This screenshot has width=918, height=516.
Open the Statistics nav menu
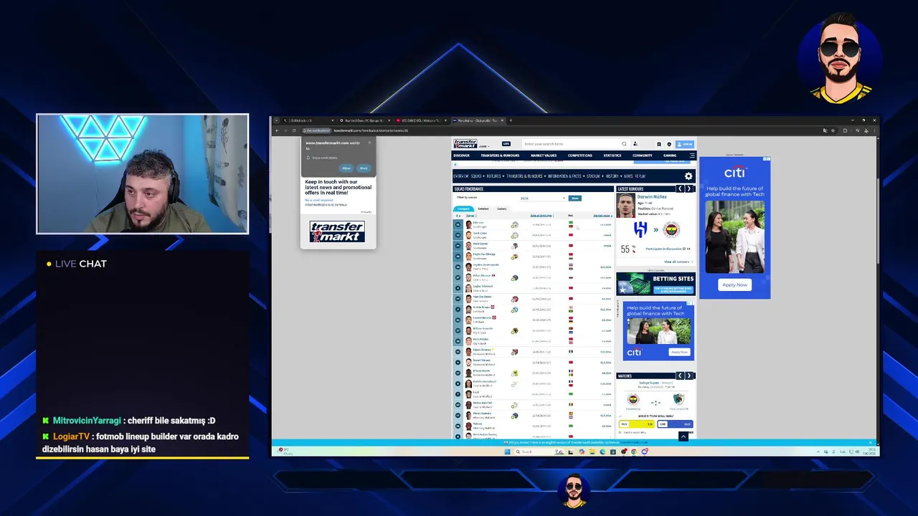(x=612, y=156)
